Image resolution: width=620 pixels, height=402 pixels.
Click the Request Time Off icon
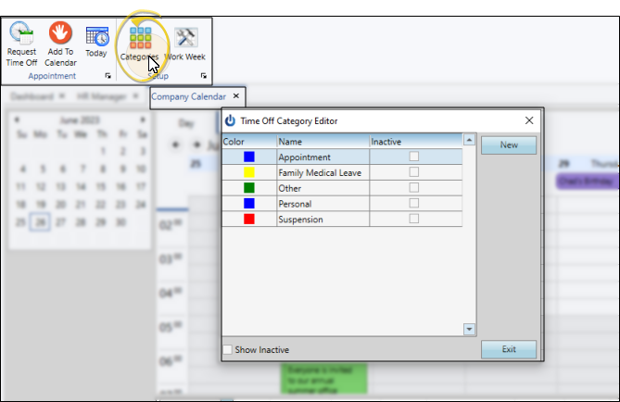21,38
